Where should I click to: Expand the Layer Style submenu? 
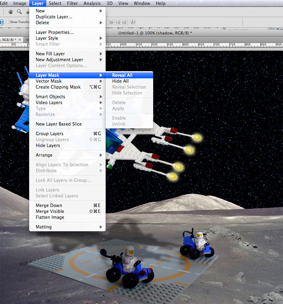pyautogui.click(x=67, y=38)
